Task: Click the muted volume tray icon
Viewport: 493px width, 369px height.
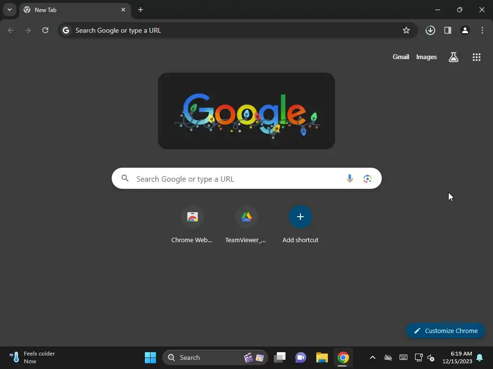Action: pos(431,357)
